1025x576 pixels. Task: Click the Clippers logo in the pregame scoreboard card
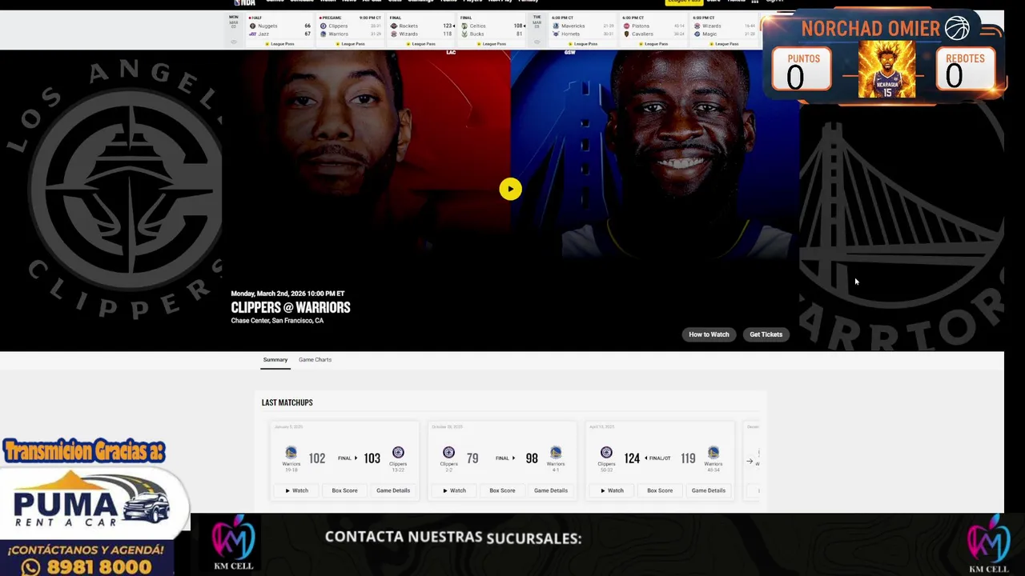click(324, 26)
